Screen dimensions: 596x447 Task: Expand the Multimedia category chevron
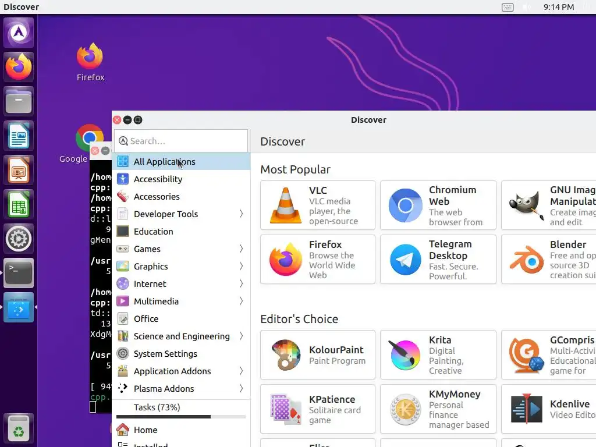[241, 301]
